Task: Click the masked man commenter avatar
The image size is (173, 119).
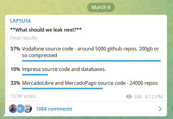Action: tap(13, 109)
